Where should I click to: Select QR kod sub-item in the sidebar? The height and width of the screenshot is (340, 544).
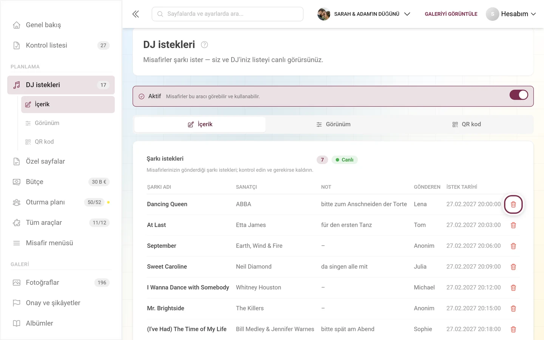68,142
